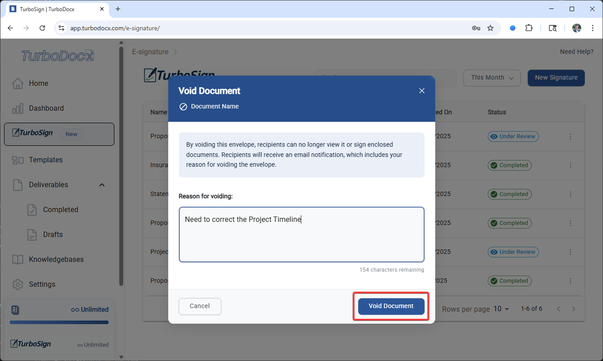Click the TurboDocx logo in sidebar
The width and height of the screenshot is (603, 361).
click(58, 56)
